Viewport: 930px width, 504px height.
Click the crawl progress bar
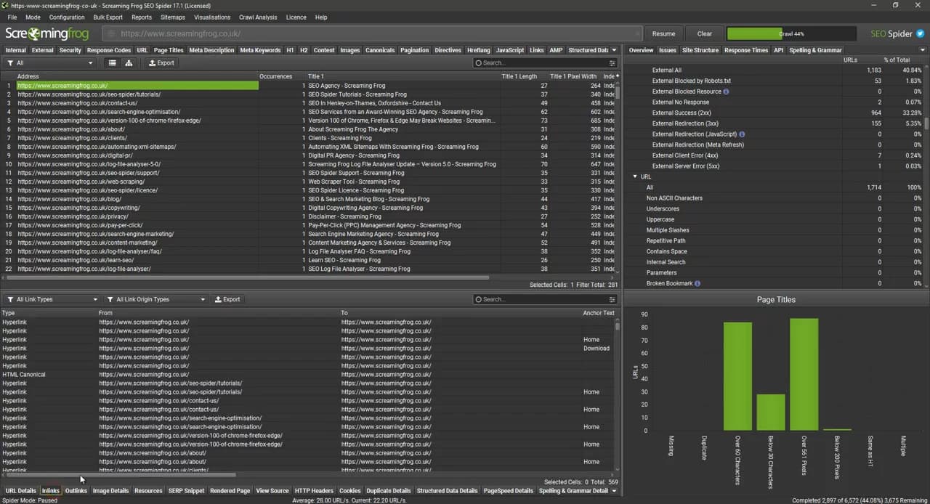[793, 33]
